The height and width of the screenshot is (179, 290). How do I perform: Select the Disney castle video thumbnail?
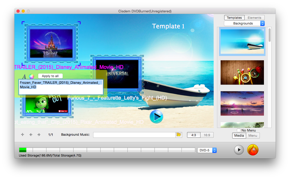[x=51, y=43]
